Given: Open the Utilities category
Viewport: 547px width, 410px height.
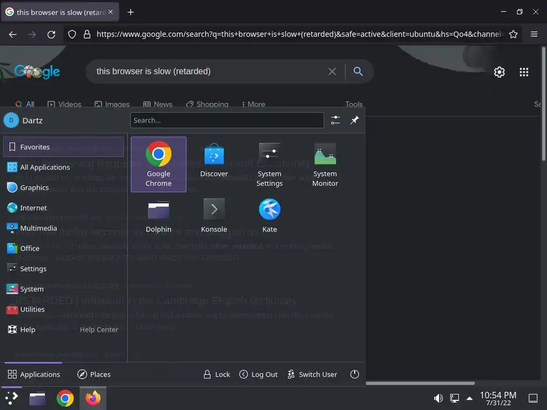Looking at the screenshot, I should pos(64,309).
